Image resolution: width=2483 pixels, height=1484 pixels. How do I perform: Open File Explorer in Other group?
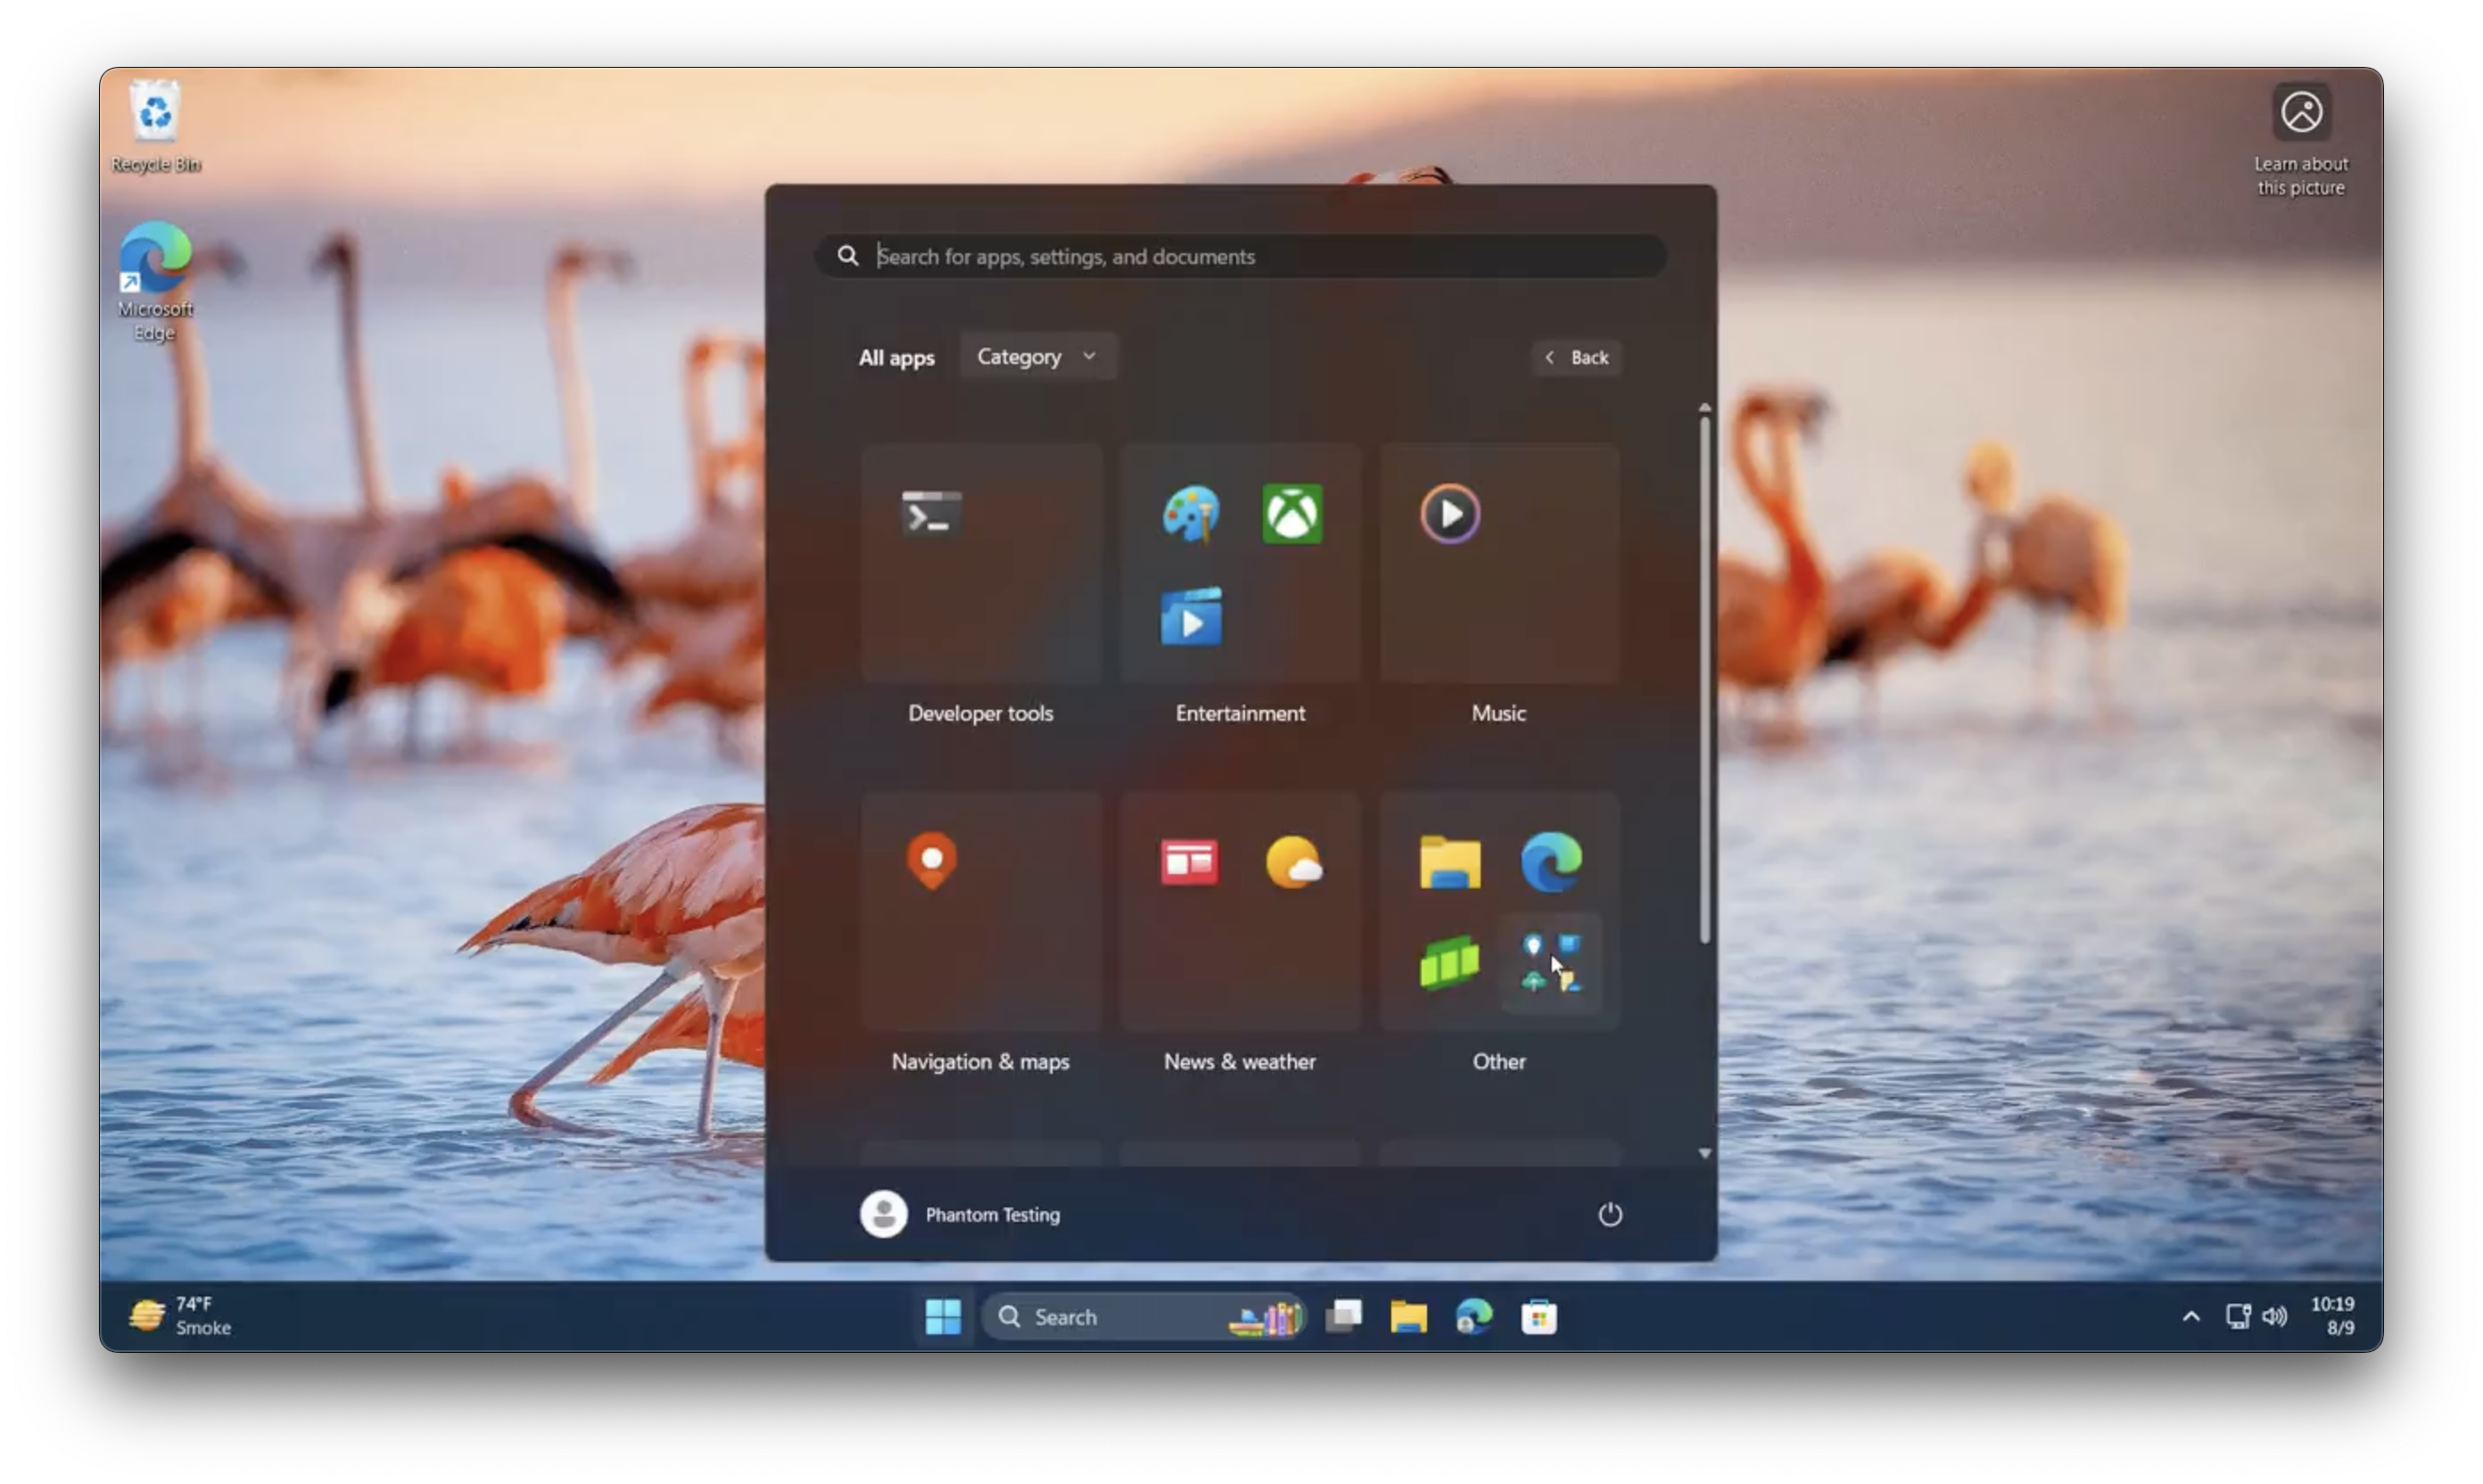[1450, 861]
